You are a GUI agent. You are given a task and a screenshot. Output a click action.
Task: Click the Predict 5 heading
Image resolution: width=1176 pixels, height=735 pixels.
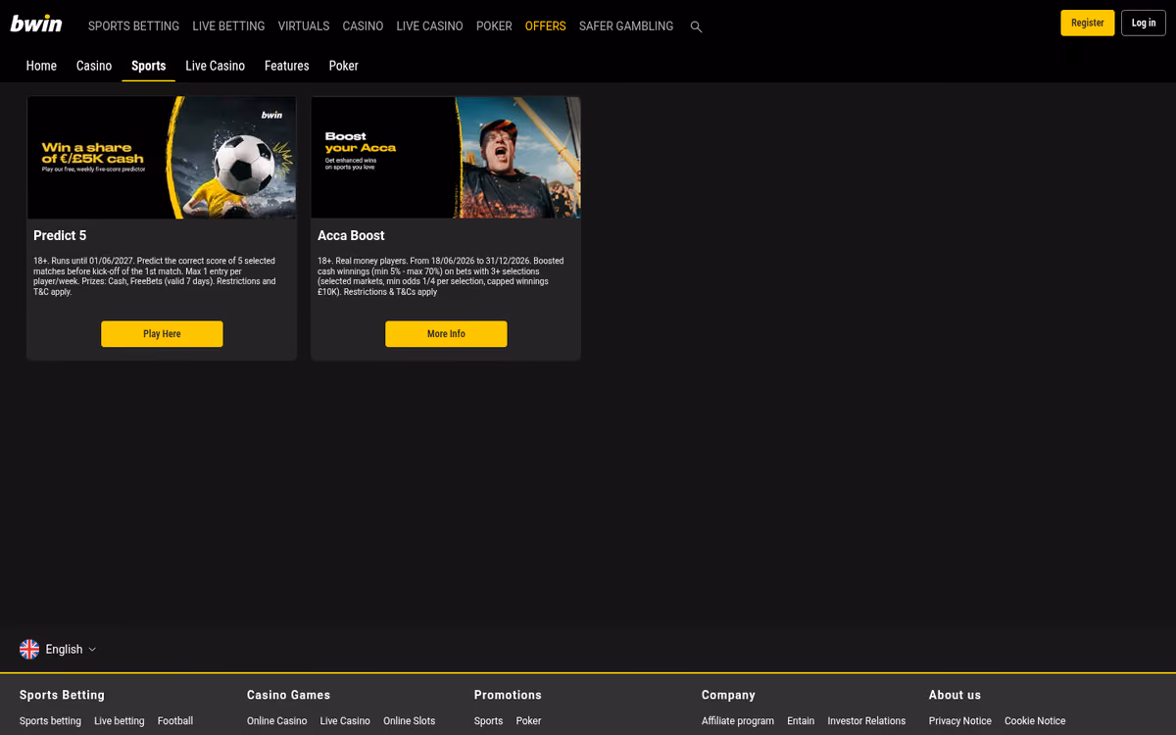pos(60,235)
